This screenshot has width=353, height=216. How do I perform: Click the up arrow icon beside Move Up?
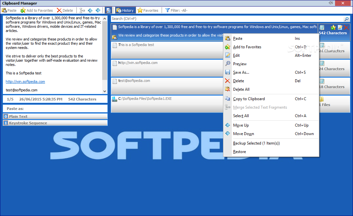(228, 125)
